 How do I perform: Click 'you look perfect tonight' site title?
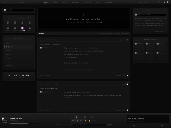[x=13, y=2]
